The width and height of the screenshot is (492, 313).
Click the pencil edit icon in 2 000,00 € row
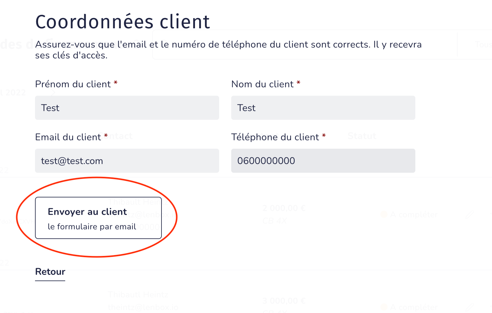pyautogui.click(x=469, y=215)
